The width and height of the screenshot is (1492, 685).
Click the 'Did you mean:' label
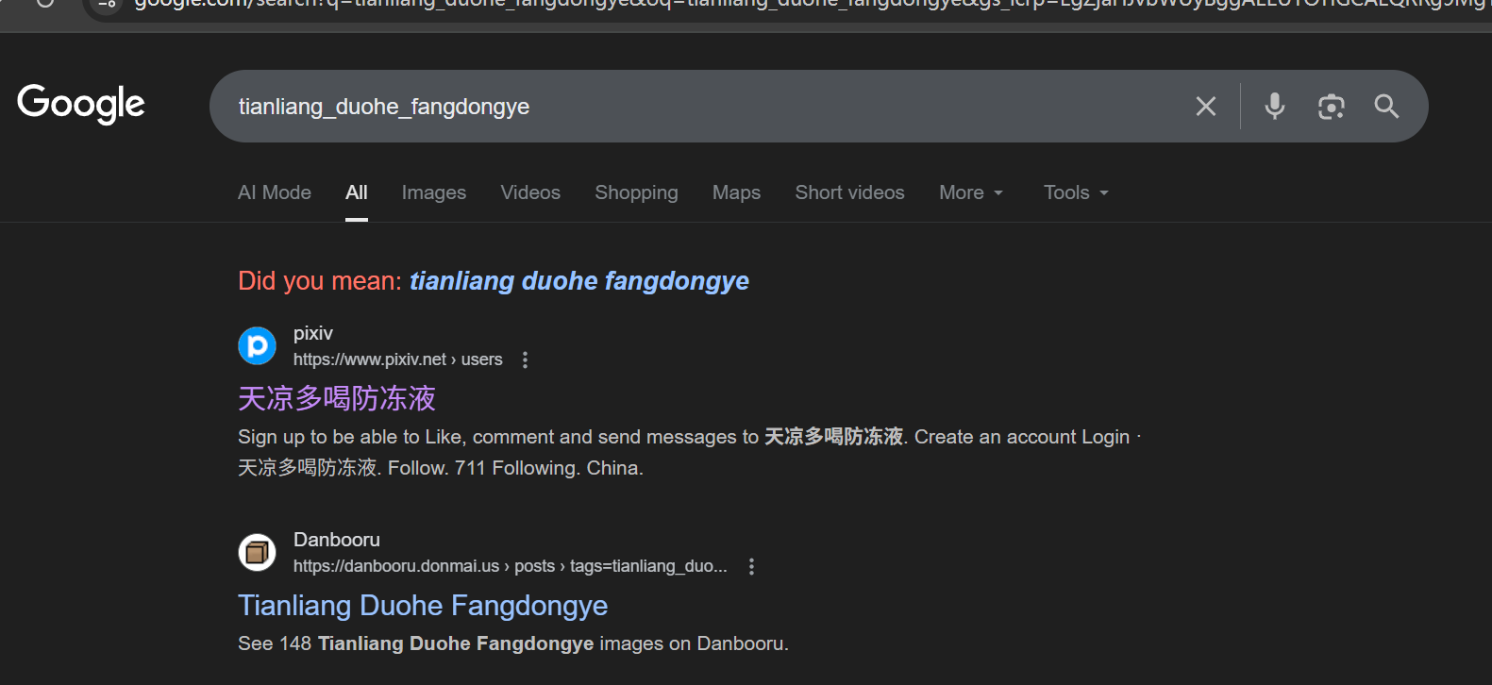click(x=320, y=281)
